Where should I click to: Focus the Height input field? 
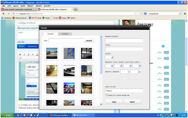pyautogui.click(x=134, y=72)
